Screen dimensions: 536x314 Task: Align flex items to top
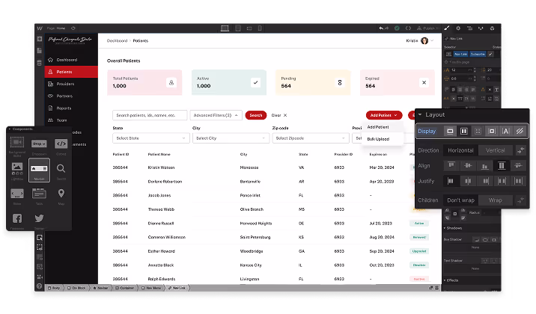click(451, 165)
